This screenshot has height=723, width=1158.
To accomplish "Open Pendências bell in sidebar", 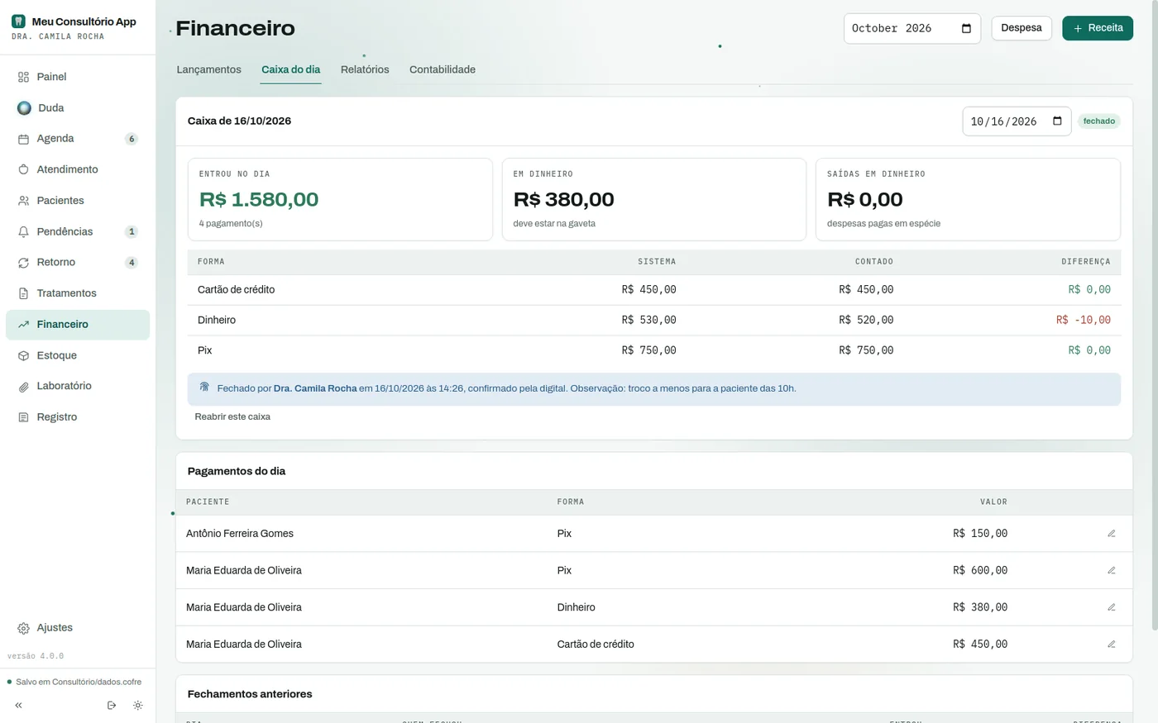I will pyautogui.click(x=78, y=231).
